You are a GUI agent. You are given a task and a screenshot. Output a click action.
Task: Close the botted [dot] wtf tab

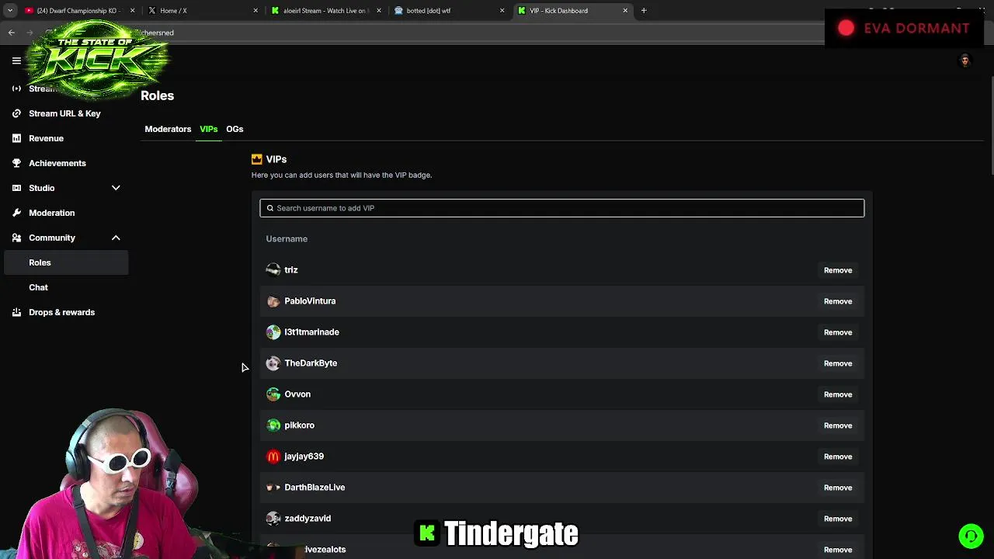(502, 11)
